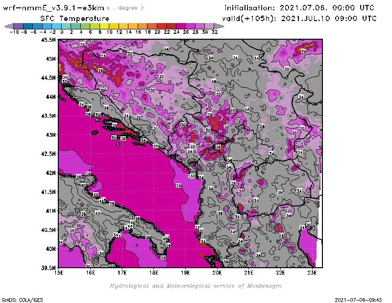Select the '20E' longitude label
Screen dimensions: 392x303
click(217, 273)
